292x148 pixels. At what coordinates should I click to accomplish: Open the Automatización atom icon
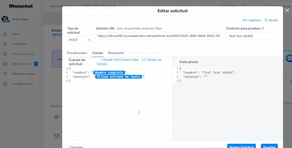(5, 54)
